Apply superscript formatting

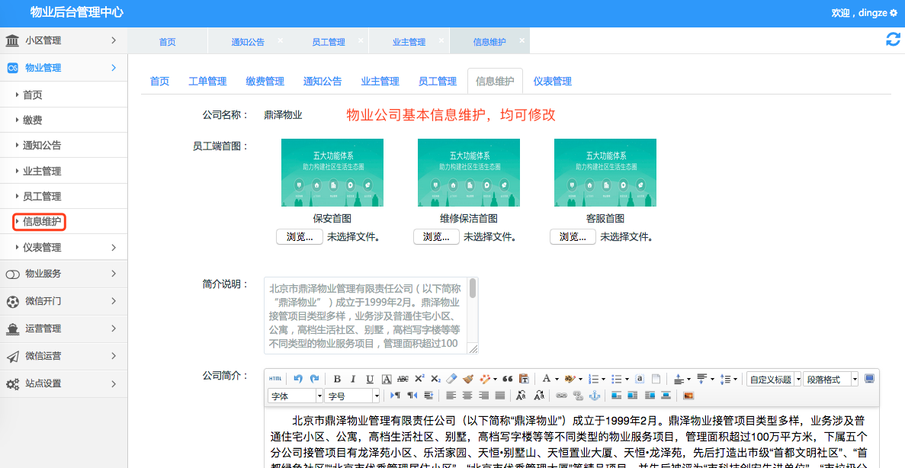pos(419,379)
